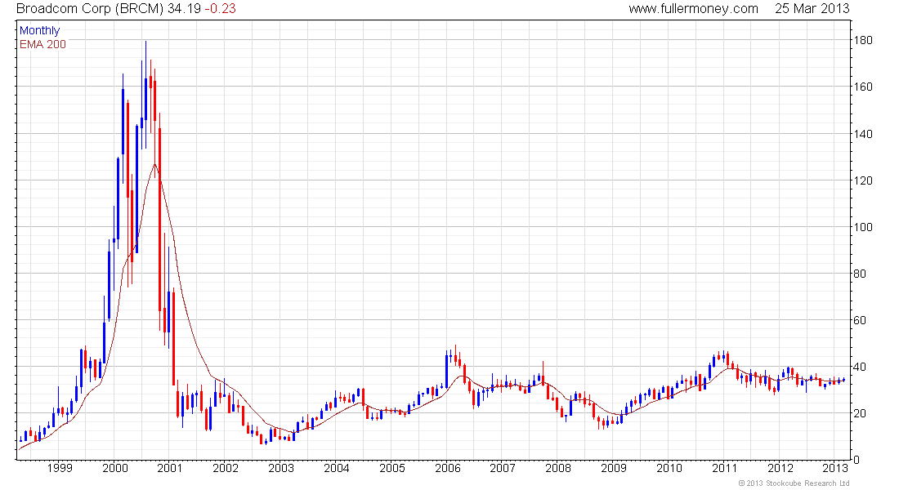
Task: Click the 1999 year label
Action: pyautogui.click(x=60, y=468)
